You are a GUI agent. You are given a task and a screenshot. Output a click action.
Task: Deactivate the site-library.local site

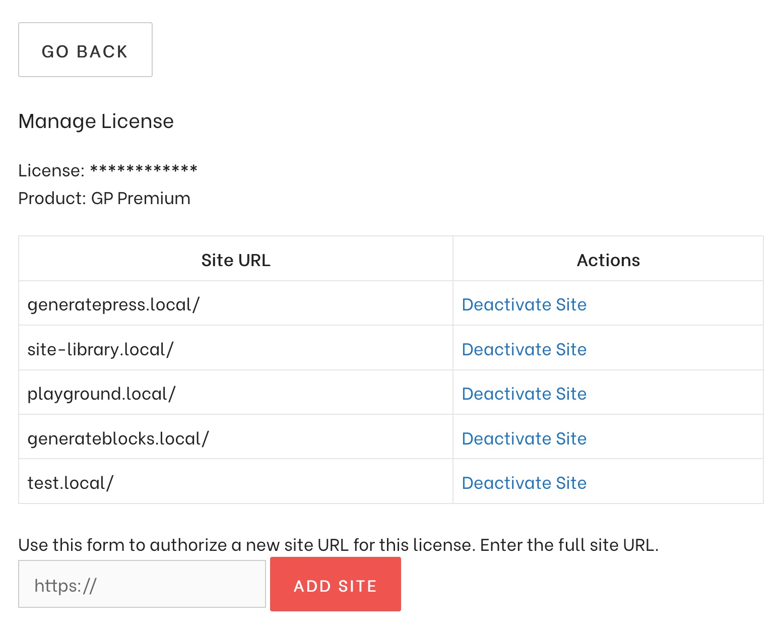click(x=524, y=349)
